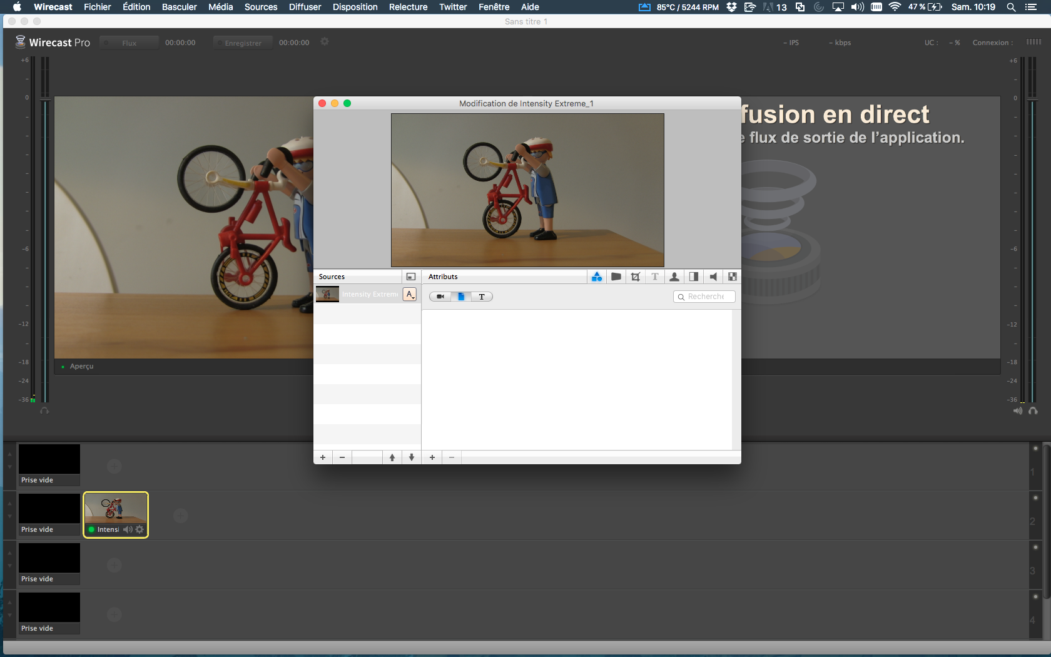Click the Enregistrer record button
Viewport: 1051px width, 657px height.
(x=243, y=43)
